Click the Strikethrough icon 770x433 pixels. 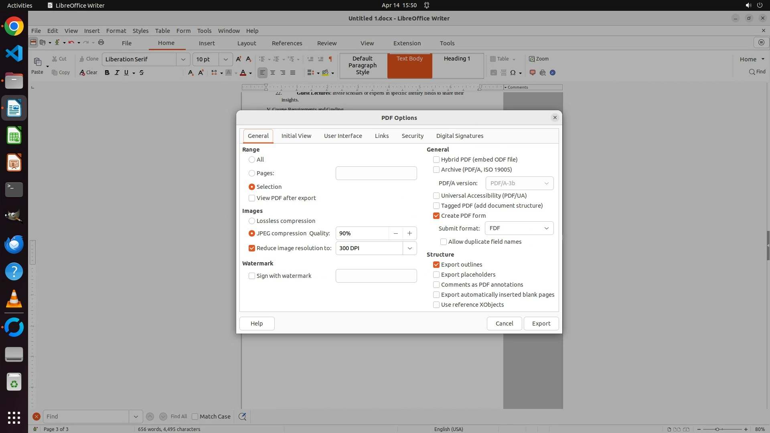142,73
